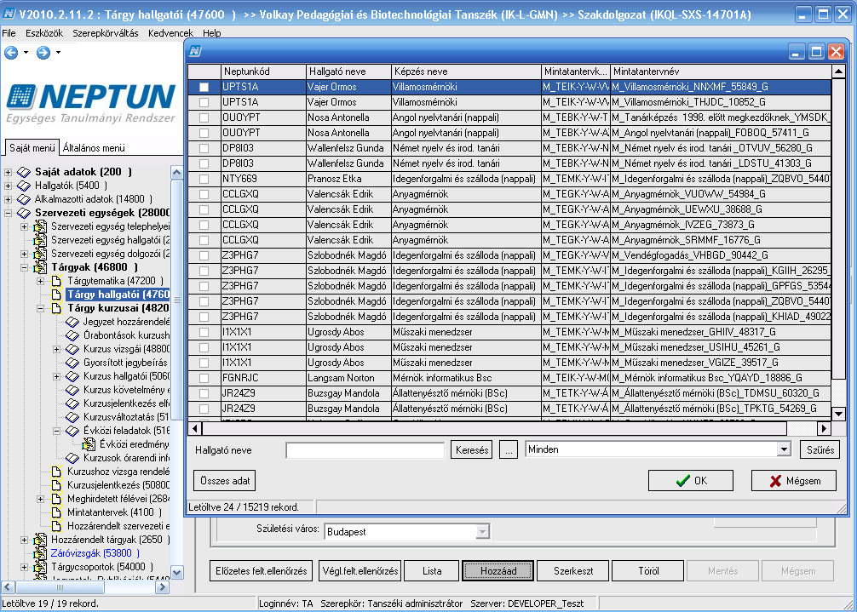Click the Szűrés button
The height and width of the screenshot is (612, 857).
coord(820,450)
